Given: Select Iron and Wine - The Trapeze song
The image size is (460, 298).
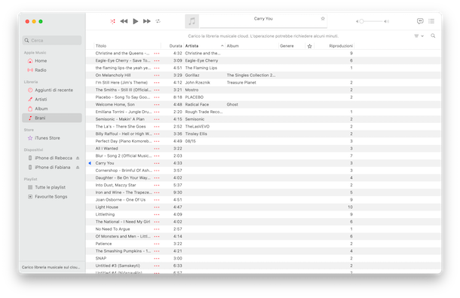Looking at the screenshot, I should tap(124, 192).
